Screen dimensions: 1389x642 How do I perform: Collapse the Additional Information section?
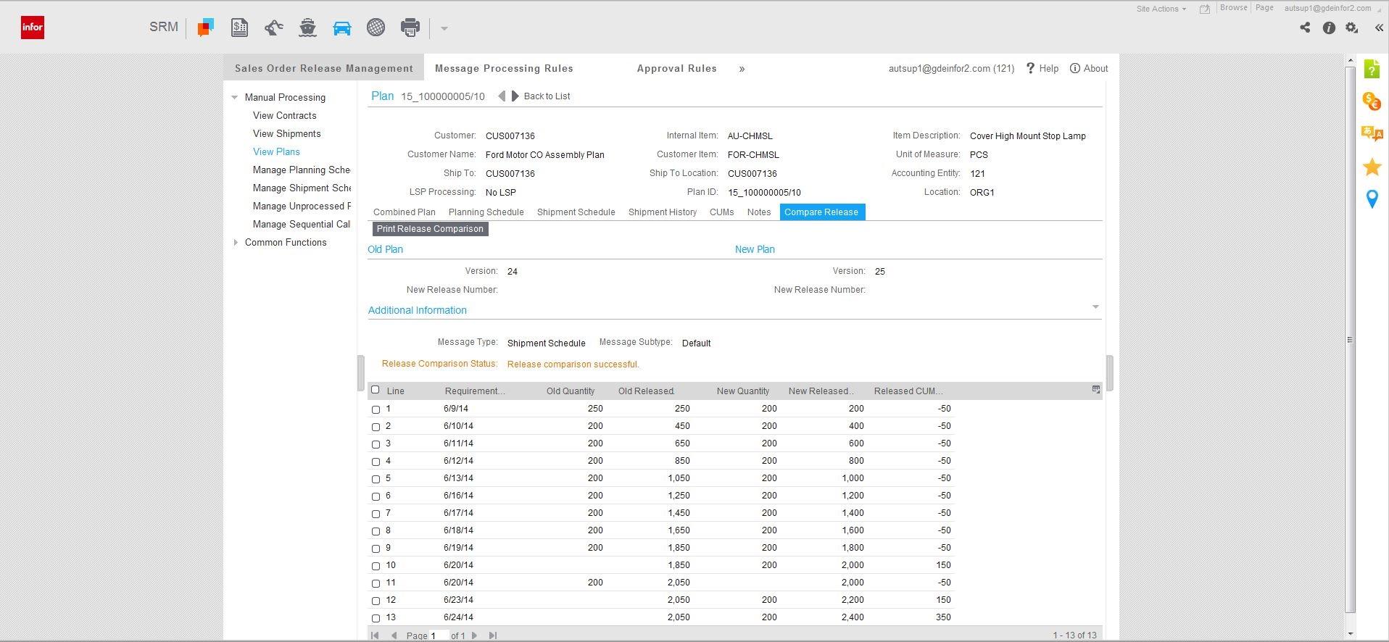coord(1095,307)
